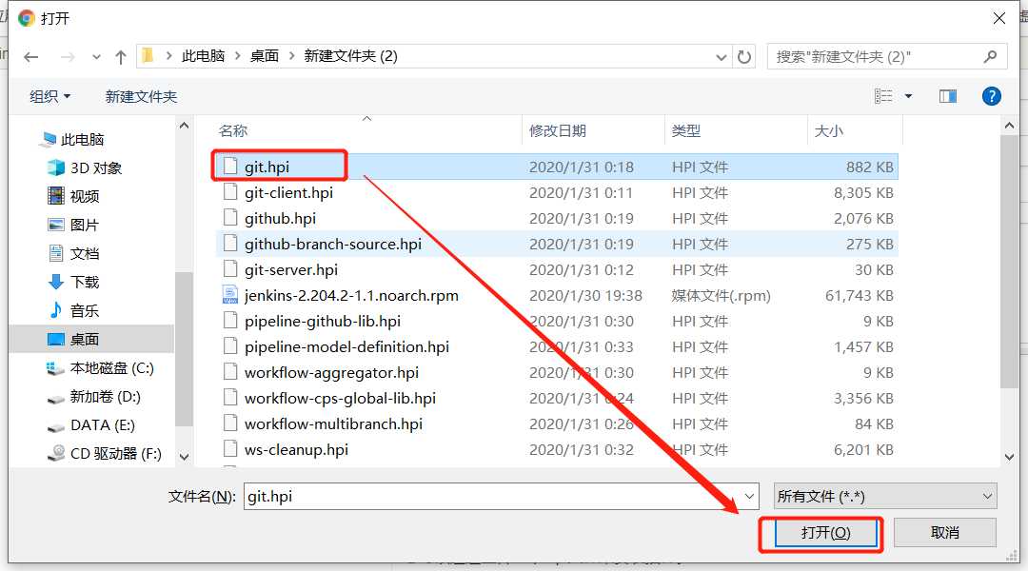Click 此电脑 in the address breadcrumb
This screenshot has width=1028, height=571.
coord(204,56)
